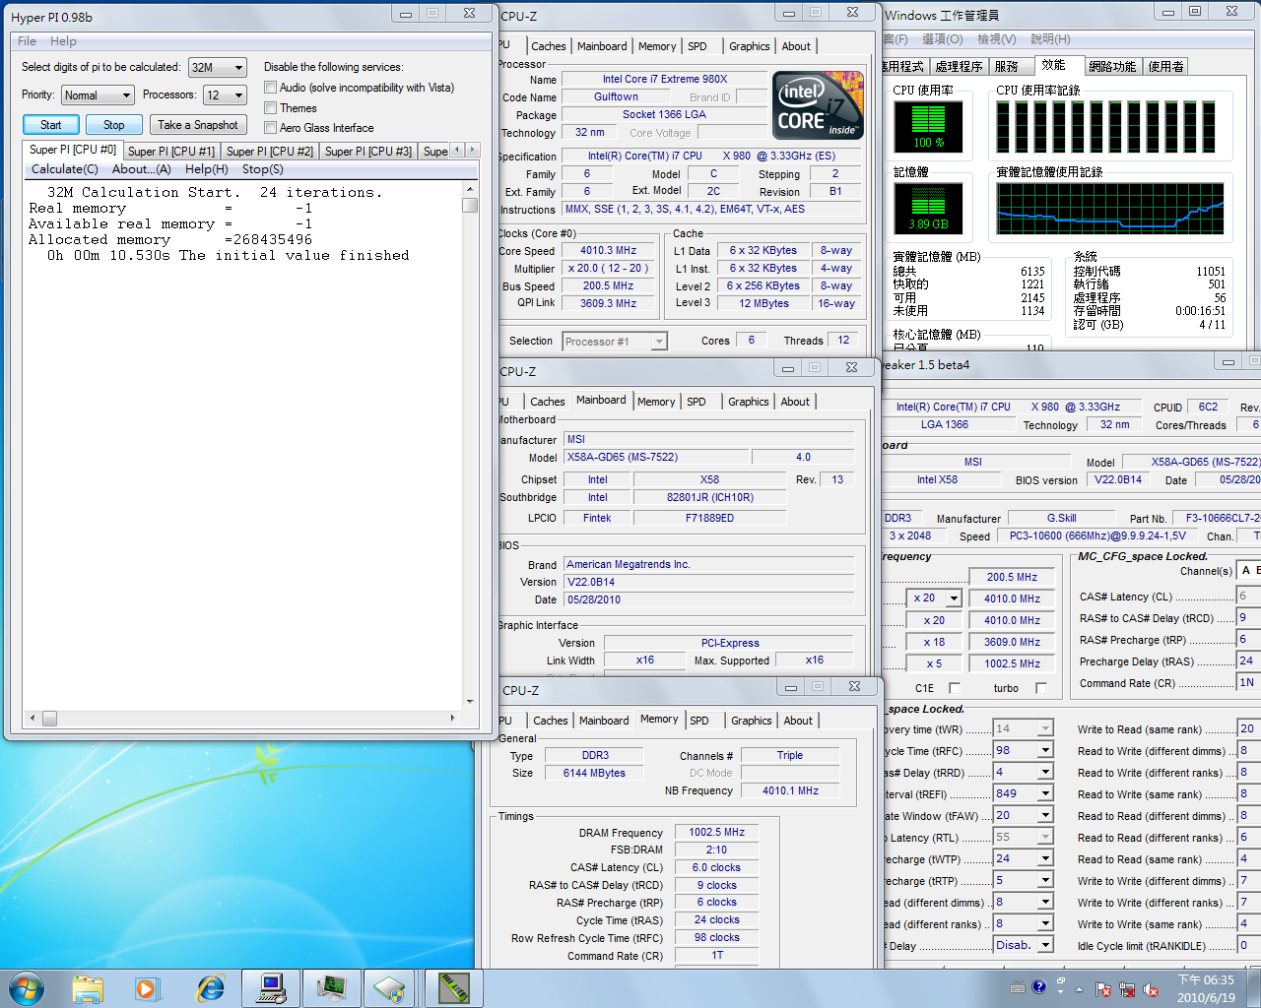
Task: Enable the Audio service disable checkbox
Action: click(270, 87)
